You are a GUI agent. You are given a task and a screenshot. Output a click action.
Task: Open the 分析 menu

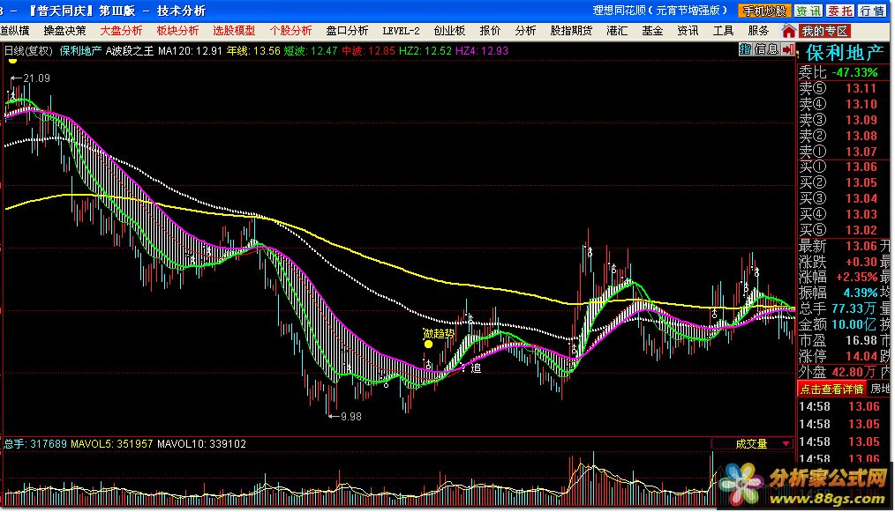525,31
